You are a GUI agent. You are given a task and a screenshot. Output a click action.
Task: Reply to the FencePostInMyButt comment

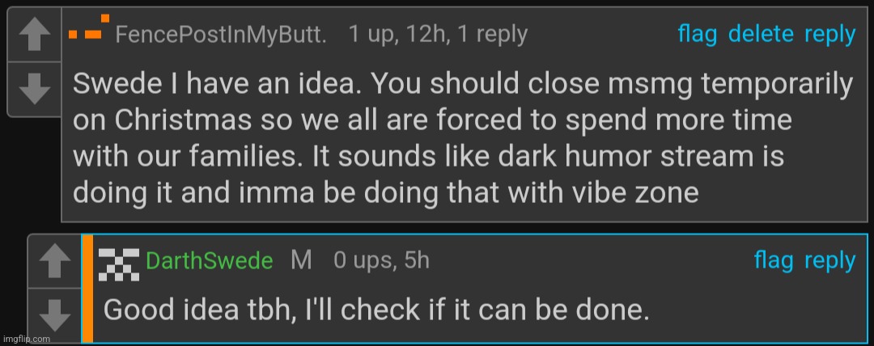click(x=830, y=35)
